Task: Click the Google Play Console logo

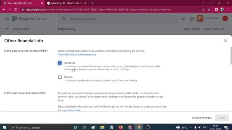Action: coord(29,19)
